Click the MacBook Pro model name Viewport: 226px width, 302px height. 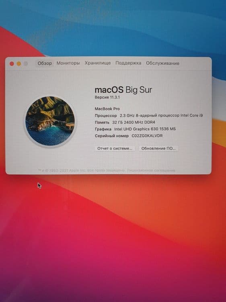click(107, 109)
